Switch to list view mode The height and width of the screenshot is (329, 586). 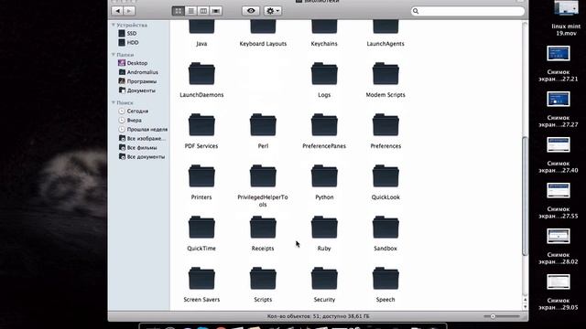[191, 11]
